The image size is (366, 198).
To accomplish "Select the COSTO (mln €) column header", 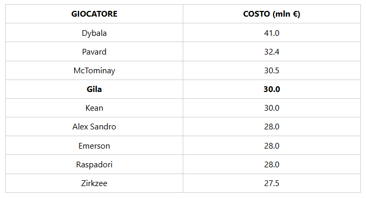I will pyautogui.click(x=272, y=14).
